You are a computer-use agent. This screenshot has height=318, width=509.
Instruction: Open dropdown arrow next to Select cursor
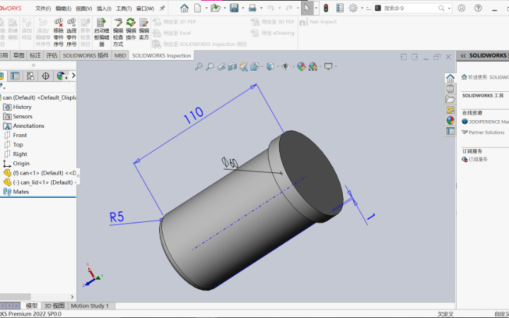pyautogui.click(x=316, y=8)
